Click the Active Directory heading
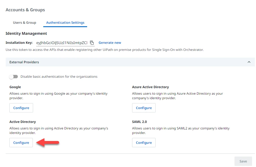 pyautogui.click(x=23, y=122)
